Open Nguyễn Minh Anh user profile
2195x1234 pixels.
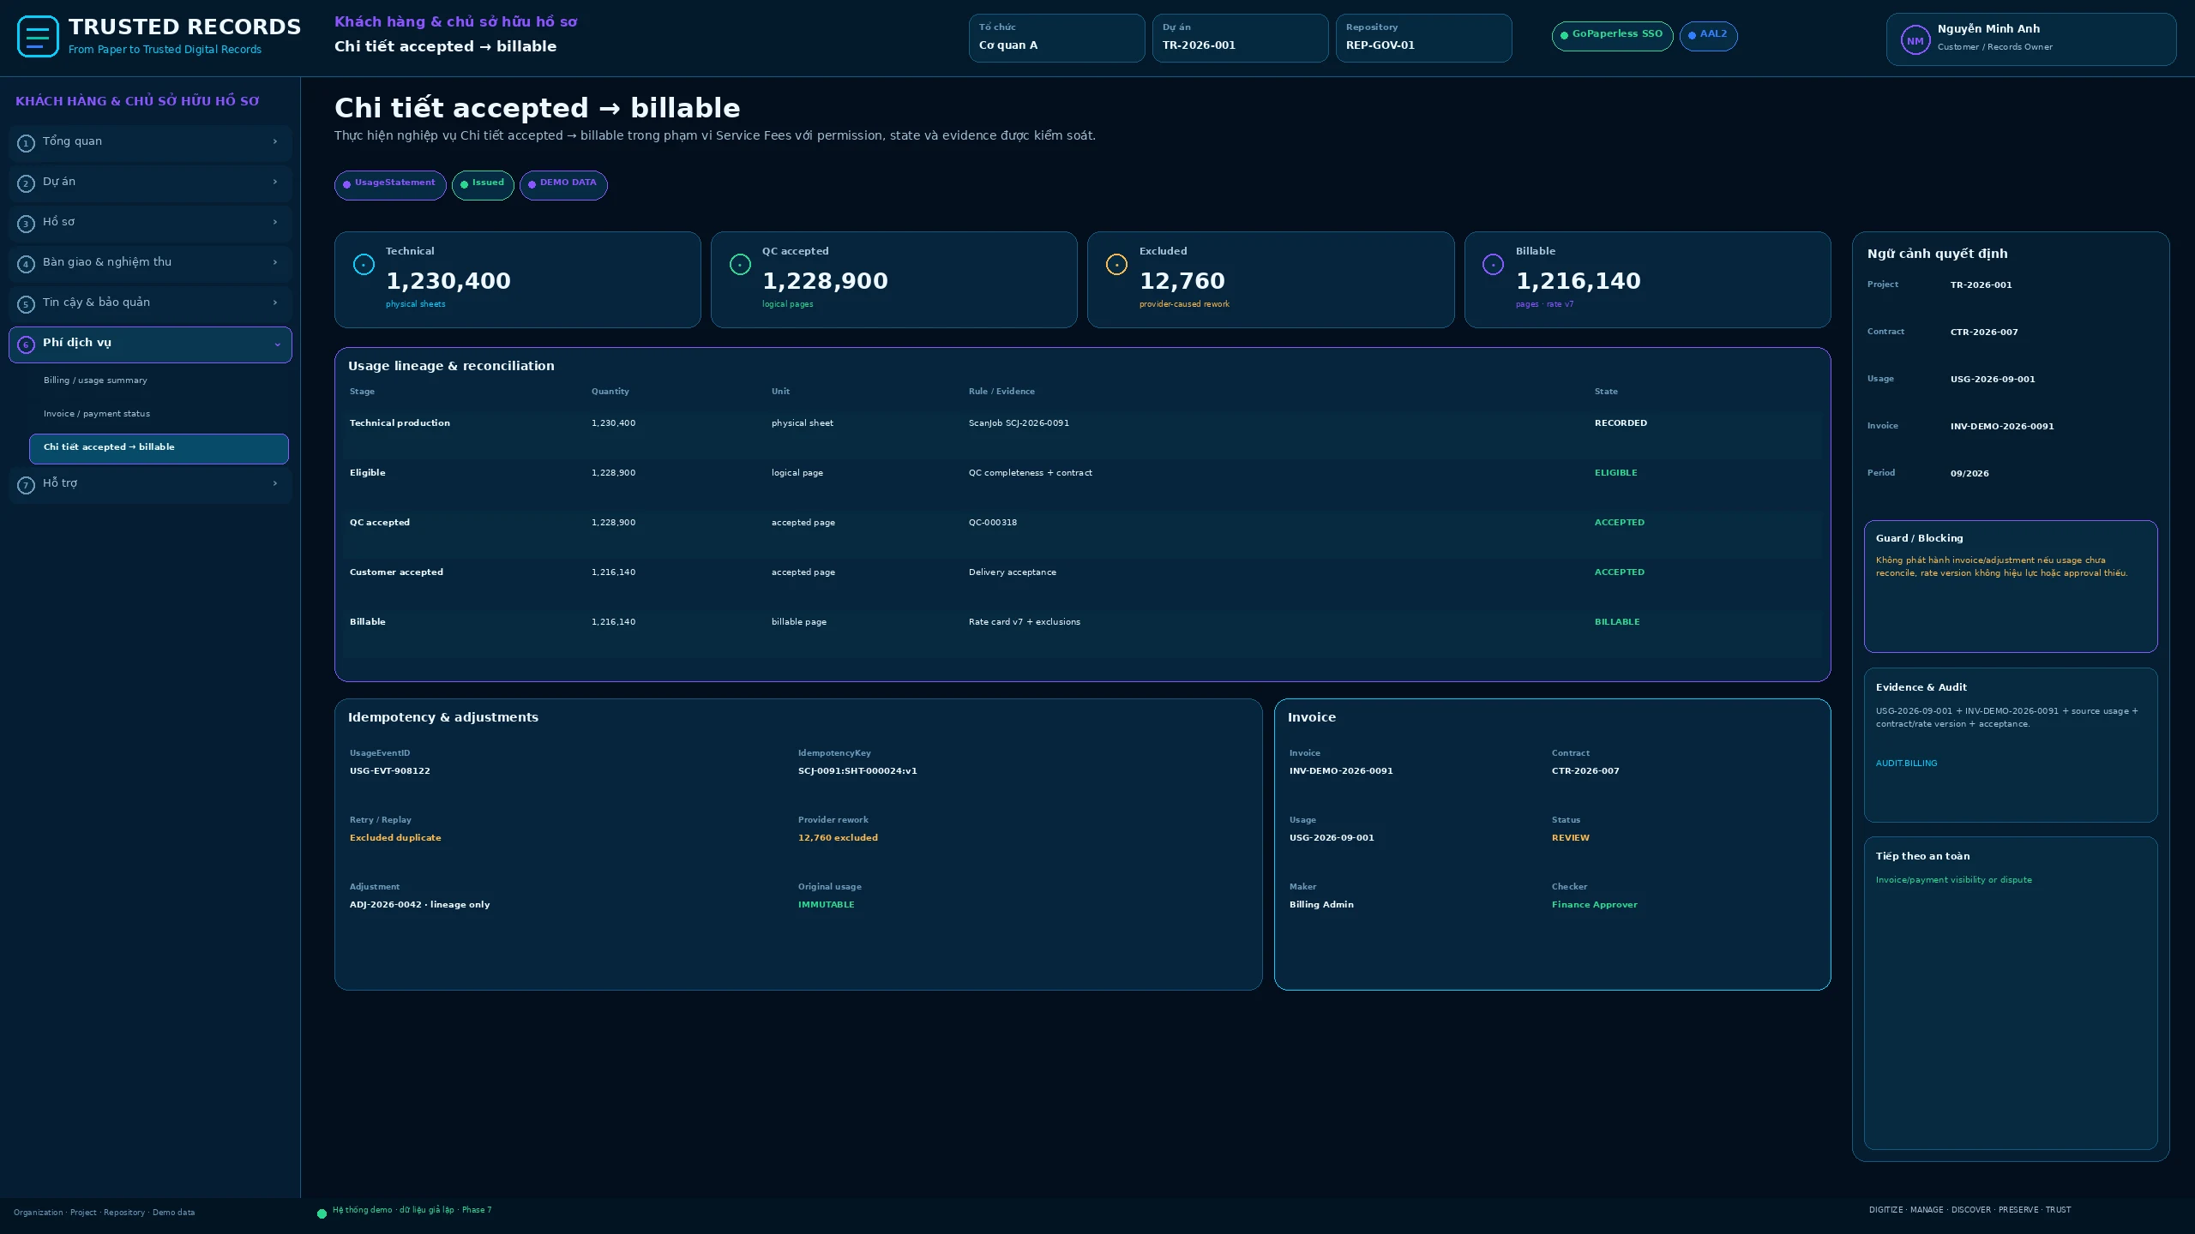pos(2030,39)
